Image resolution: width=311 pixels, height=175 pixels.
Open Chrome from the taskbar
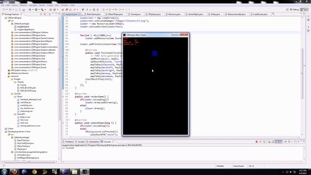[35, 172]
